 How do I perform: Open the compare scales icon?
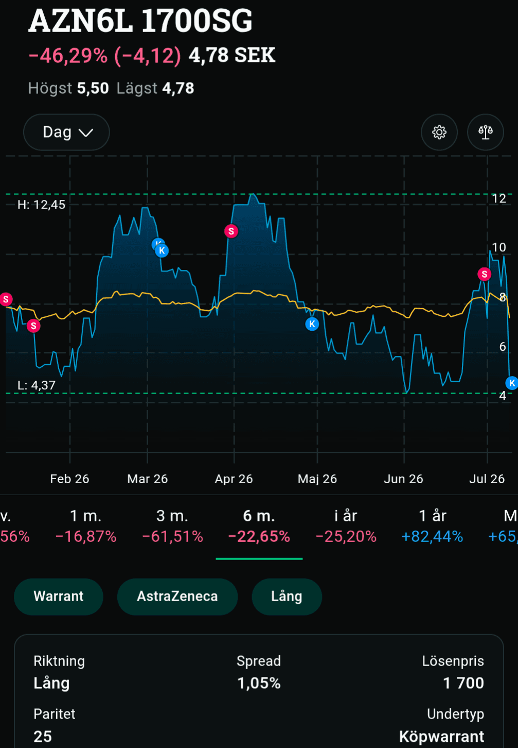(x=486, y=132)
